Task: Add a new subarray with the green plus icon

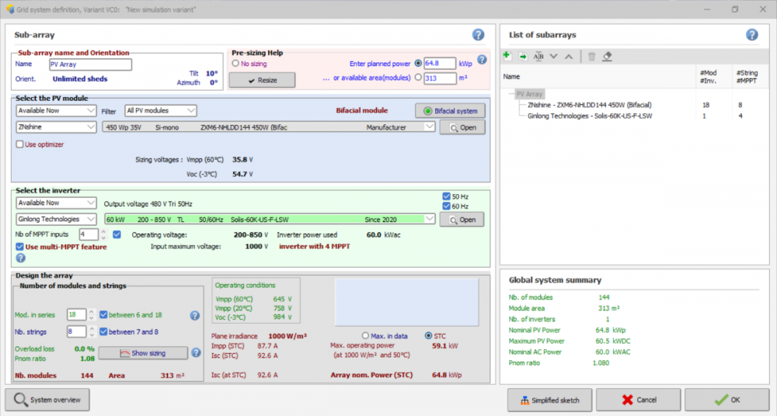Action: (x=507, y=56)
